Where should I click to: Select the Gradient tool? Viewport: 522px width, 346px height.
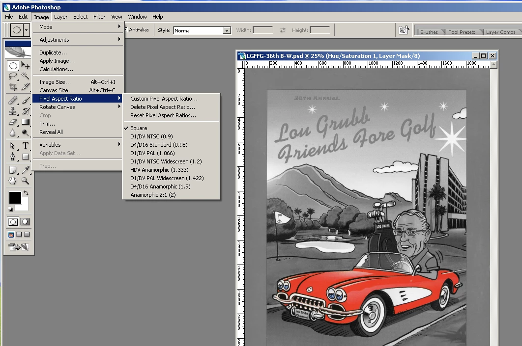point(25,122)
